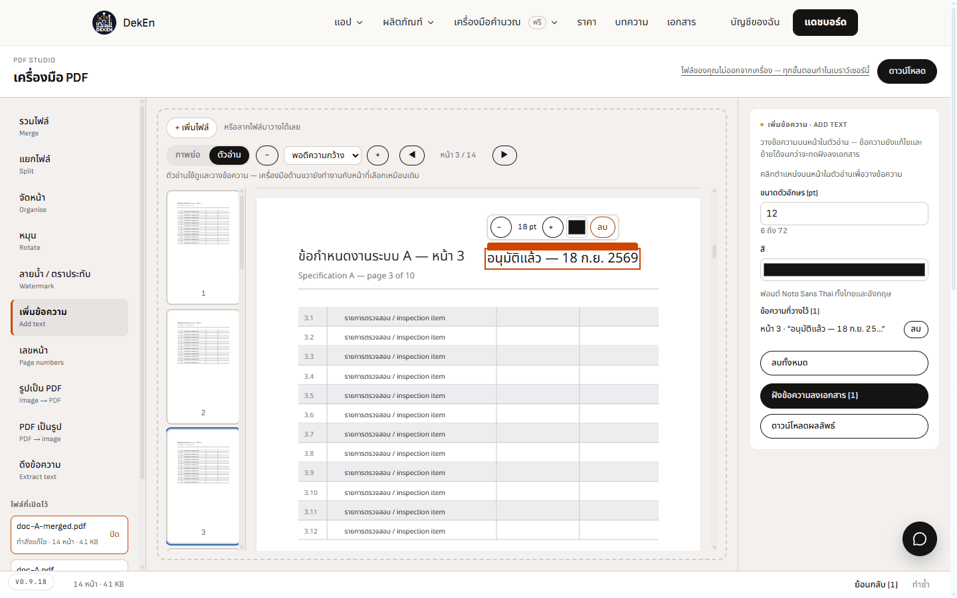Remove placed text entry with ลบ button in list
Image resolution: width=957 pixels, height=598 pixels.
pyautogui.click(x=916, y=330)
